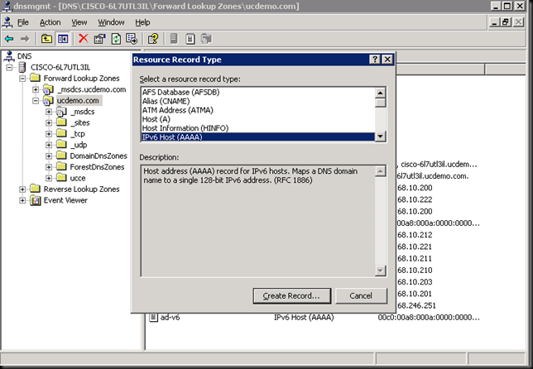Click the _sites folder icon in tree
533x369 pixels.
click(x=61, y=122)
